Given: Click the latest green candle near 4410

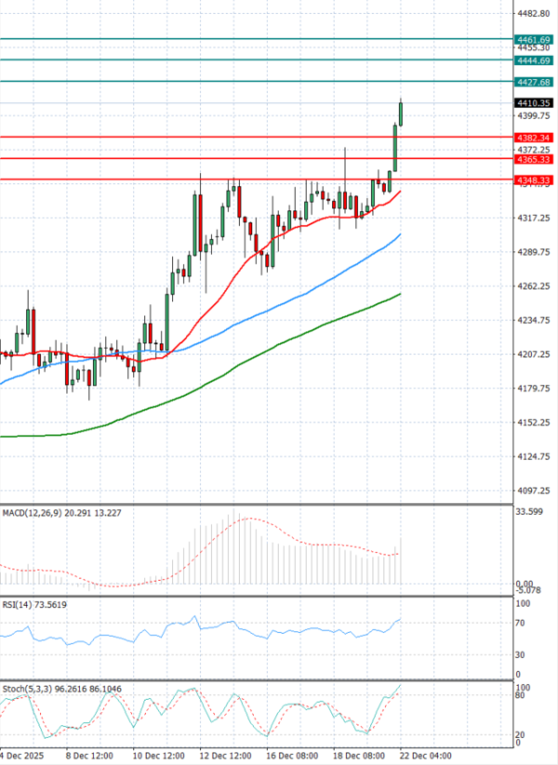Looking at the screenshot, I should 401,112.
